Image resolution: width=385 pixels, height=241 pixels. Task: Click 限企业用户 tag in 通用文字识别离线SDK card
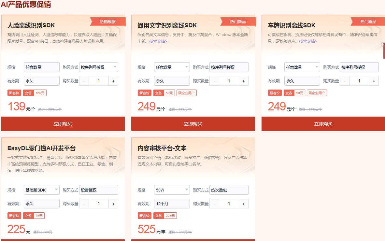pos(186,93)
